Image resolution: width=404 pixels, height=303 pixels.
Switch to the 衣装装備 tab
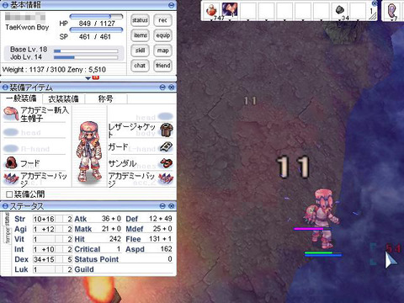(x=63, y=98)
